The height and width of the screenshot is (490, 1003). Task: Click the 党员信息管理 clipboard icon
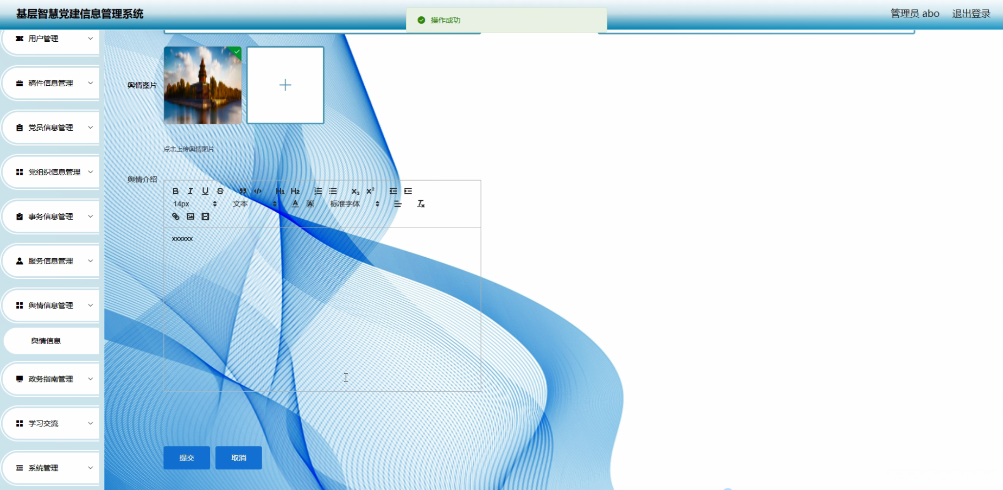coord(20,128)
